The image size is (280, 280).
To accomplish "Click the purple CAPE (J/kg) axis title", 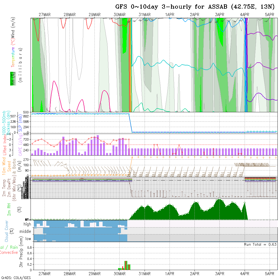I will 20,145.
